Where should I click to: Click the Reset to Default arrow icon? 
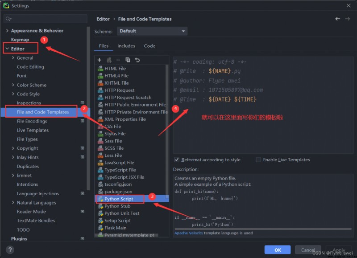137,60
